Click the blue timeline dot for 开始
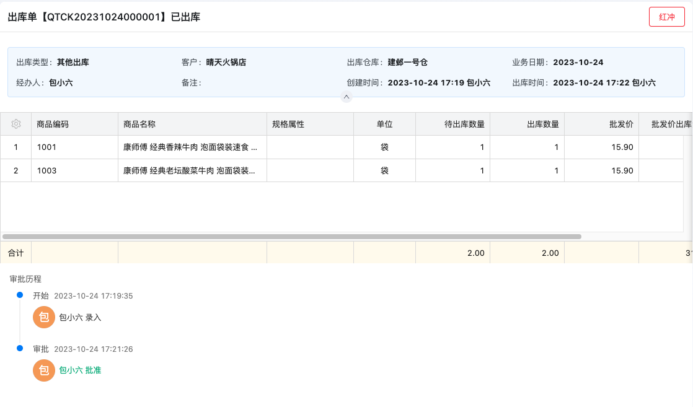Viewport: 693px width, 407px height. [20, 295]
